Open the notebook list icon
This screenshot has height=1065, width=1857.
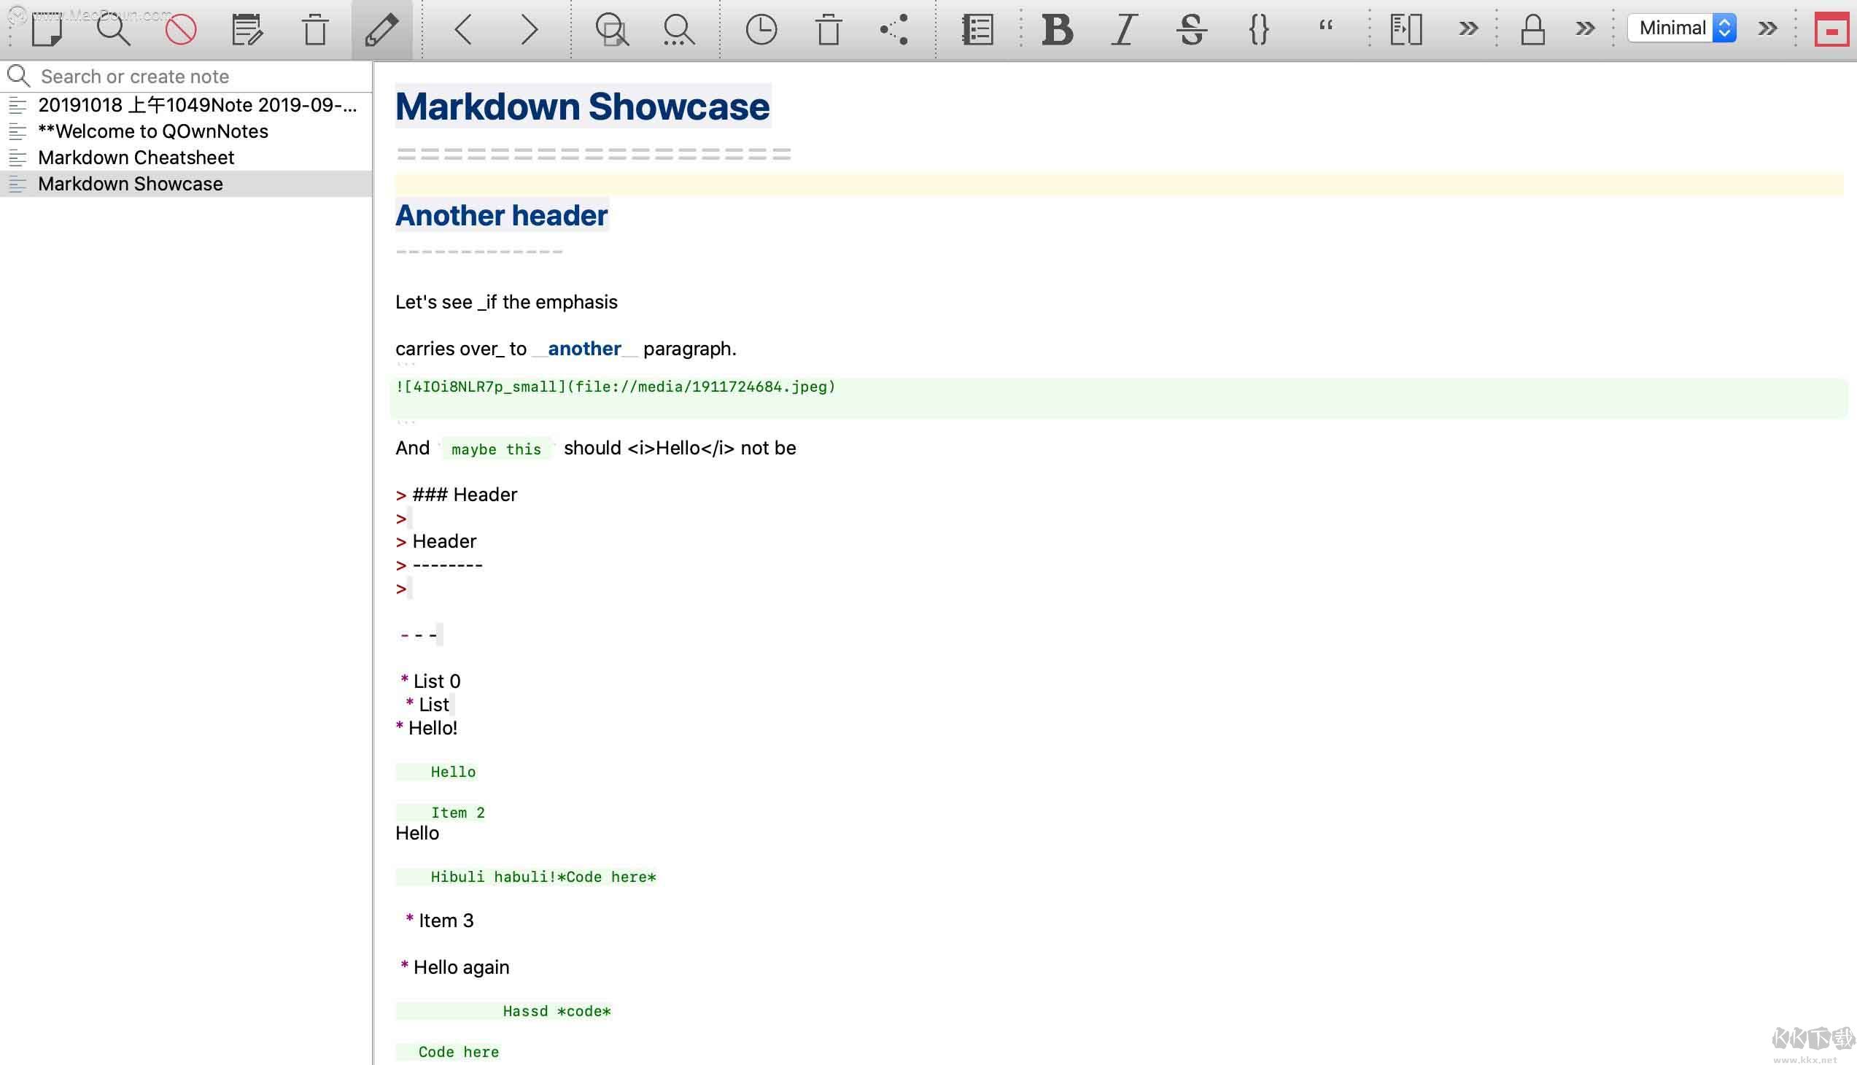(x=977, y=29)
